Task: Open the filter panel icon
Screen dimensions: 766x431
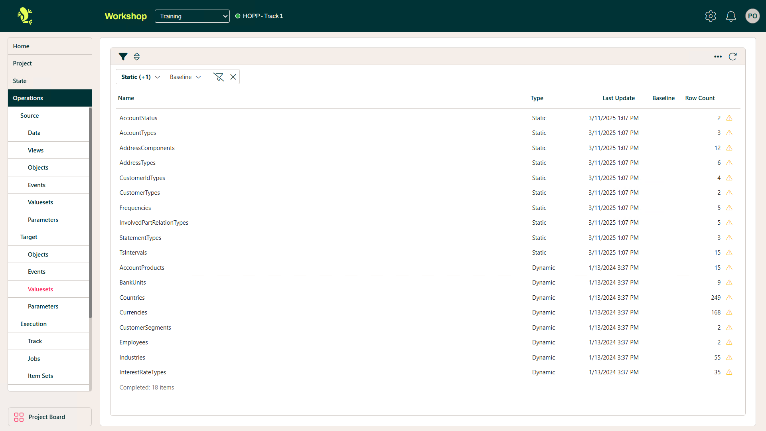Action: (123, 57)
